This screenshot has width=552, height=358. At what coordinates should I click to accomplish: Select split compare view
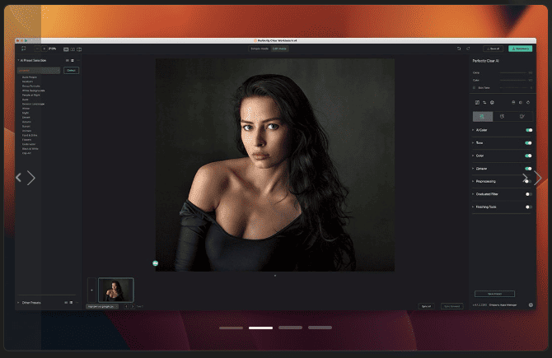point(79,49)
